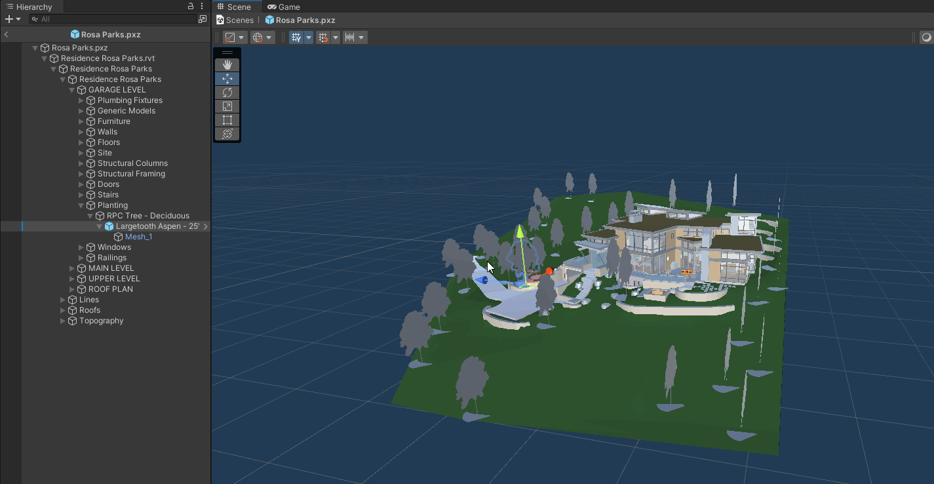Select the Scale tool
The width and height of the screenshot is (934, 484).
tap(227, 106)
